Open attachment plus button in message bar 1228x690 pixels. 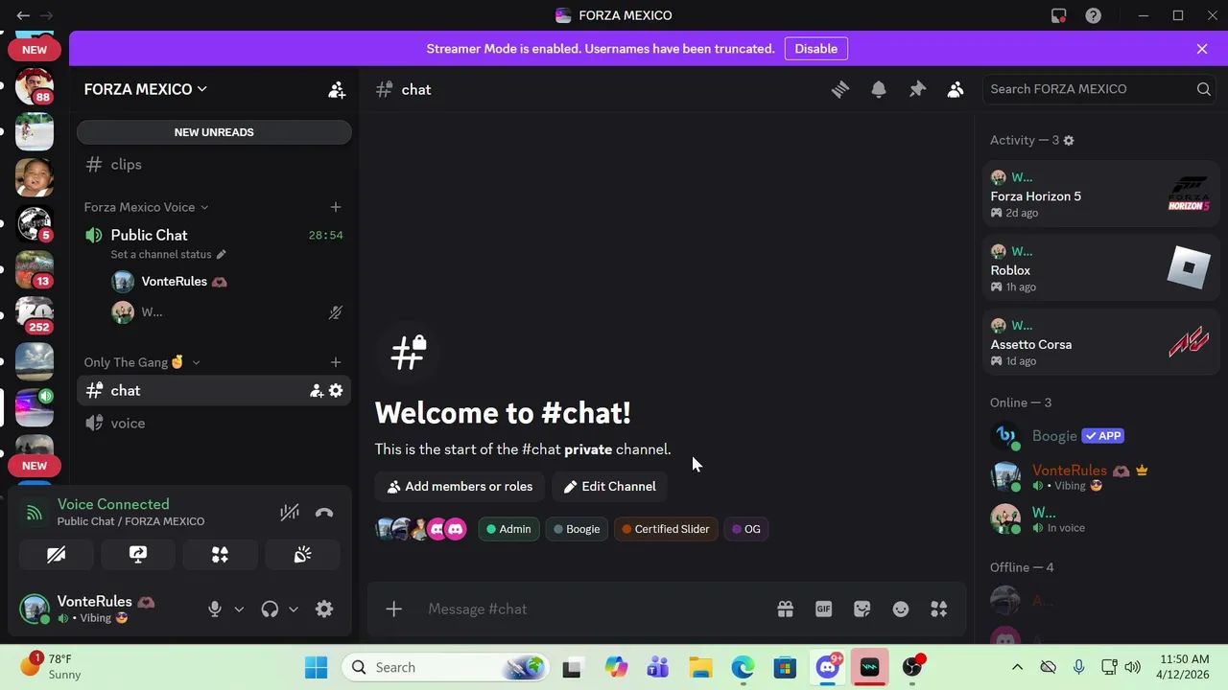pyautogui.click(x=393, y=609)
